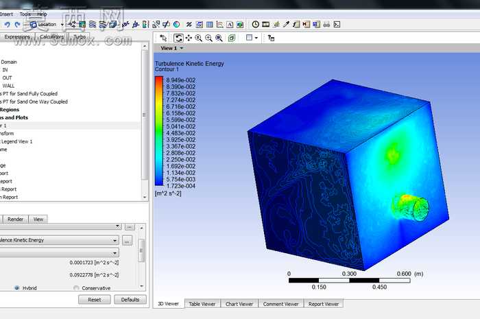Insert a Vector plot from toolbar
Viewport: 480px width, 319px height.
(x=72, y=25)
